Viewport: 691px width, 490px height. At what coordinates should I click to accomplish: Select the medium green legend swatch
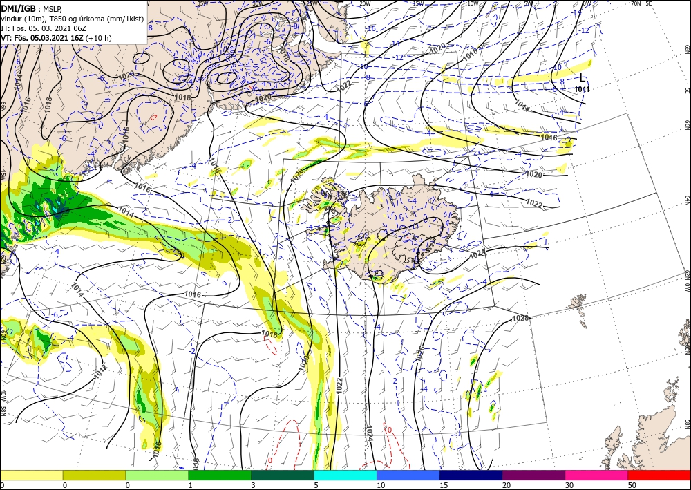220,475
